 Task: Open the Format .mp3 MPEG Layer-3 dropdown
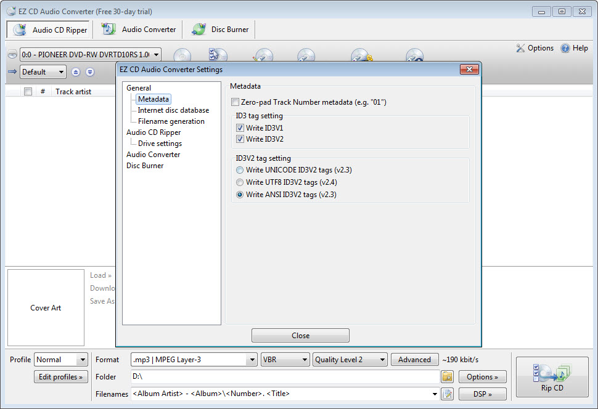pyautogui.click(x=194, y=360)
